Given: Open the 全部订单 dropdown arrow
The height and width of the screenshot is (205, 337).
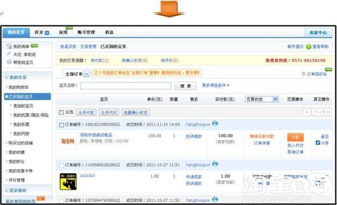Looking at the screenshot, I should pos(86,74).
